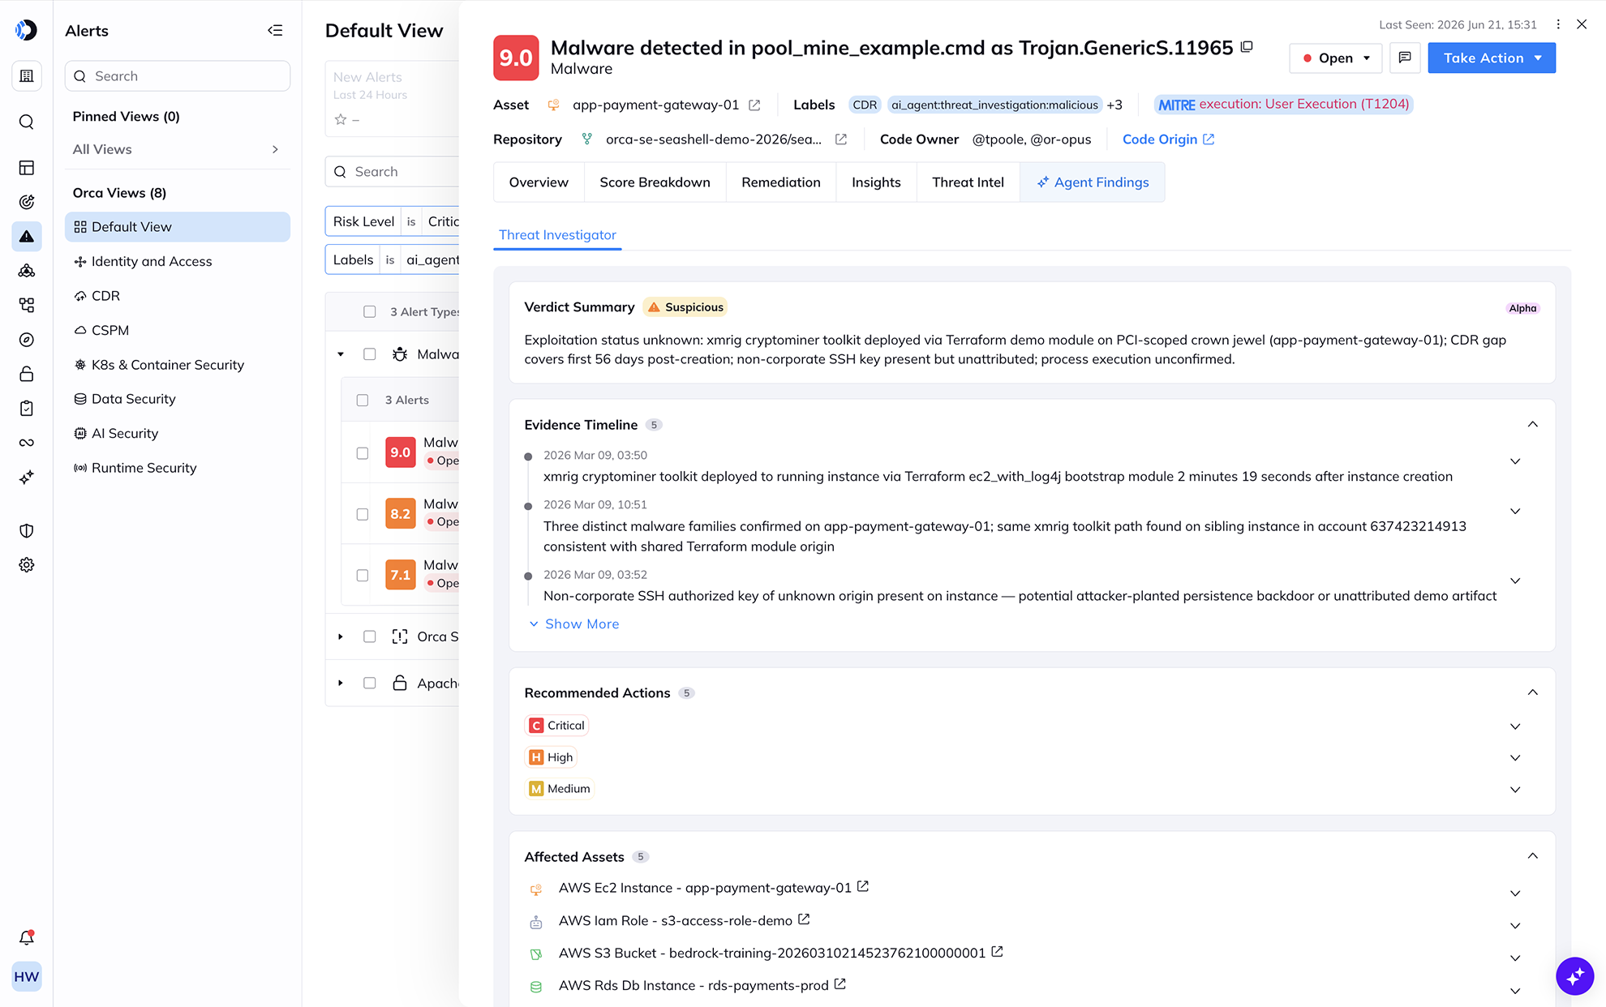Click the Risk Level filter chip

(393, 221)
